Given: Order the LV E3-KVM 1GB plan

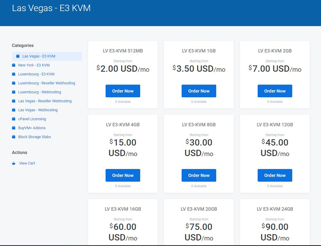Looking at the screenshot, I should (x=199, y=91).
